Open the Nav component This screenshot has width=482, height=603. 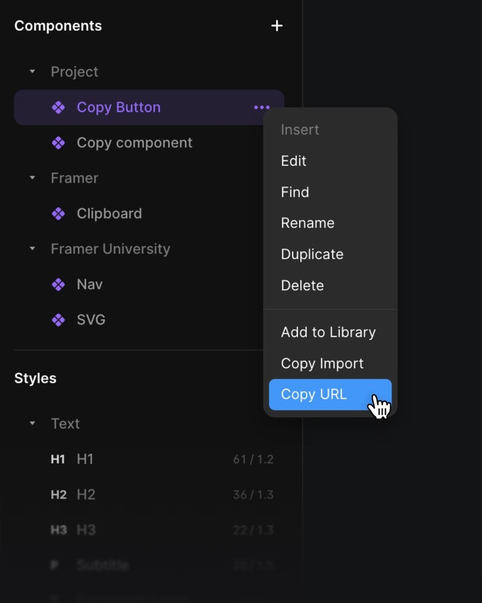point(89,284)
